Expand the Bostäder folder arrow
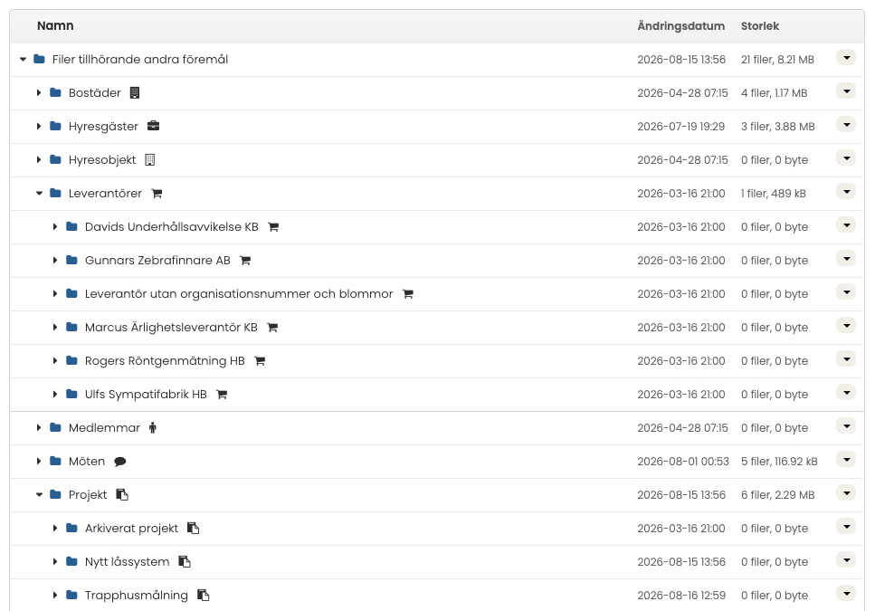Viewport: 875px width, 611px height. click(x=39, y=92)
